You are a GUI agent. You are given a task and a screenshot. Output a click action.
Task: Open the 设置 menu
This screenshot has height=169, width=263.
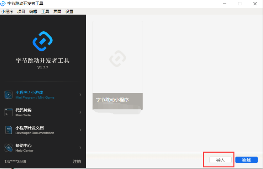pos(69,11)
